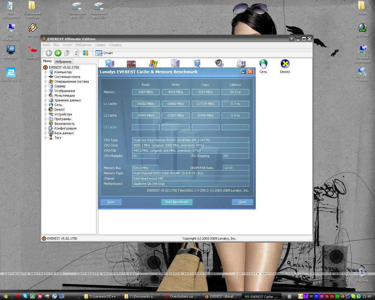Select Сетевое окружение desktop icon

362,54
